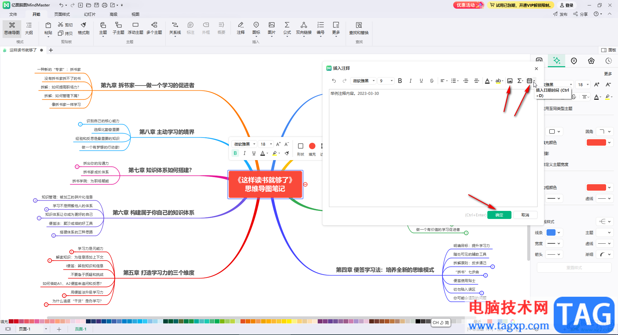This screenshot has width=618, height=335.
Task: Toggle Bold in the note dialog
Action: [400, 81]
